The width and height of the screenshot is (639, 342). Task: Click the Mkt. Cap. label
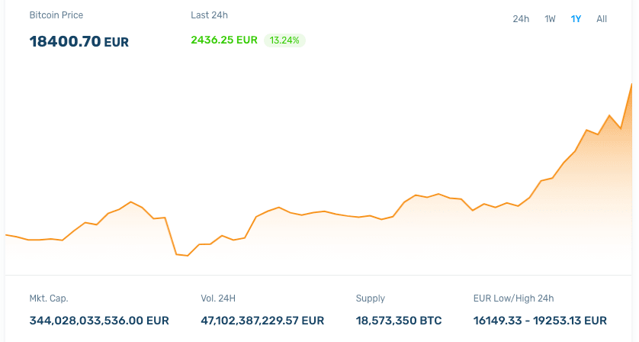[x=49, y=298]
